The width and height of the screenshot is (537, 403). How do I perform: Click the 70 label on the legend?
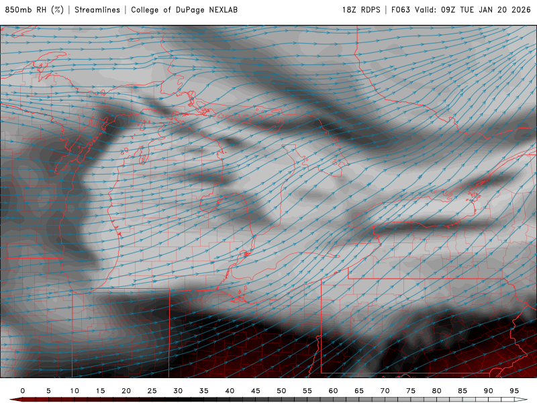[385, 391]
